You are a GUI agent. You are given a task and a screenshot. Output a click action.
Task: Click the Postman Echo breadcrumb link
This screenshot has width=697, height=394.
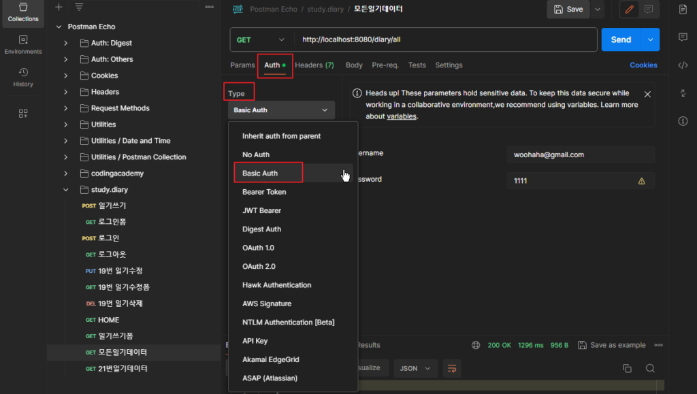274,9
